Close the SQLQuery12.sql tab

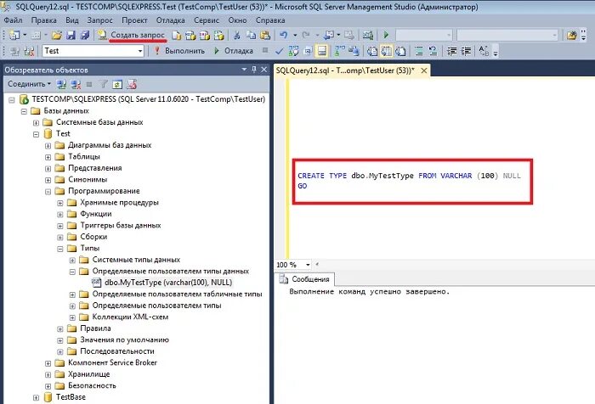424,70
